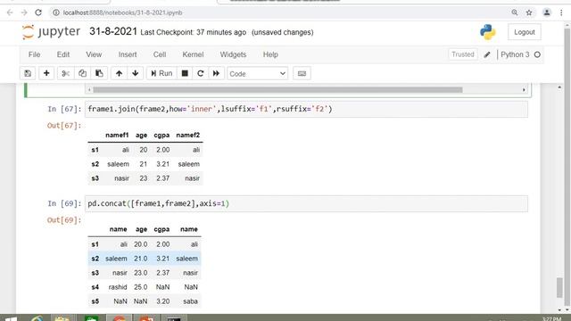Click the 25.0 age cell in Out[69]
This screenshot has height=321, width=571.
click(x=140, y=287)
